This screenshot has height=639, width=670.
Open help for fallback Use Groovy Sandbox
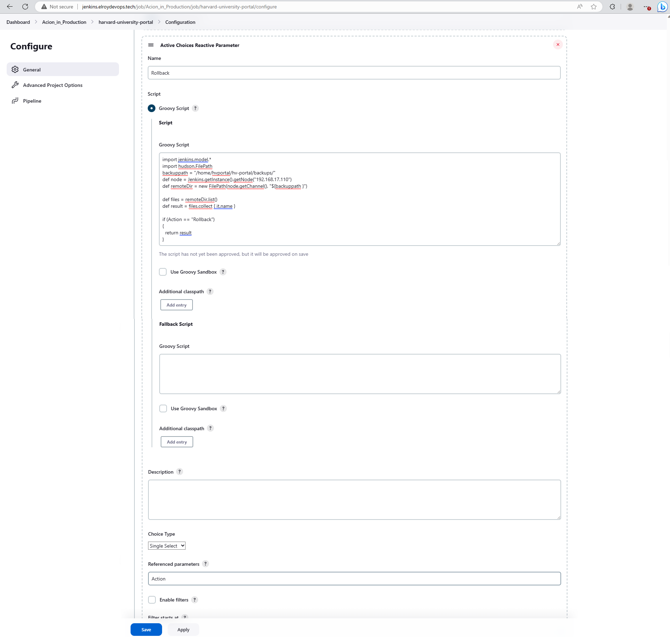223,408
